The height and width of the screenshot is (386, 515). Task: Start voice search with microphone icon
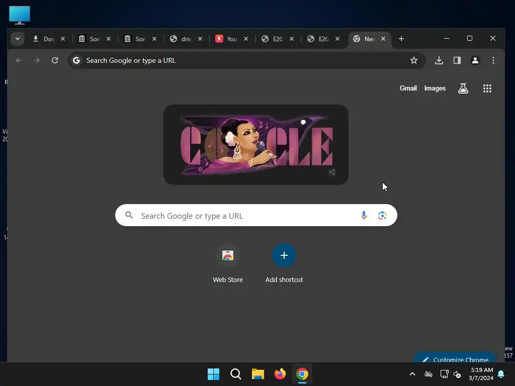[x=364, y=215]
